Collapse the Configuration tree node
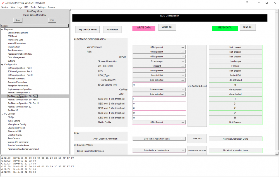This screenshot has width=279, height=177. (x=2, y=65)
